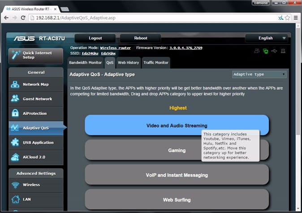The width and height of the screenshot is (302, 213).
Task: Click the Quick Internet Setup button
Action: click(36, 56)
